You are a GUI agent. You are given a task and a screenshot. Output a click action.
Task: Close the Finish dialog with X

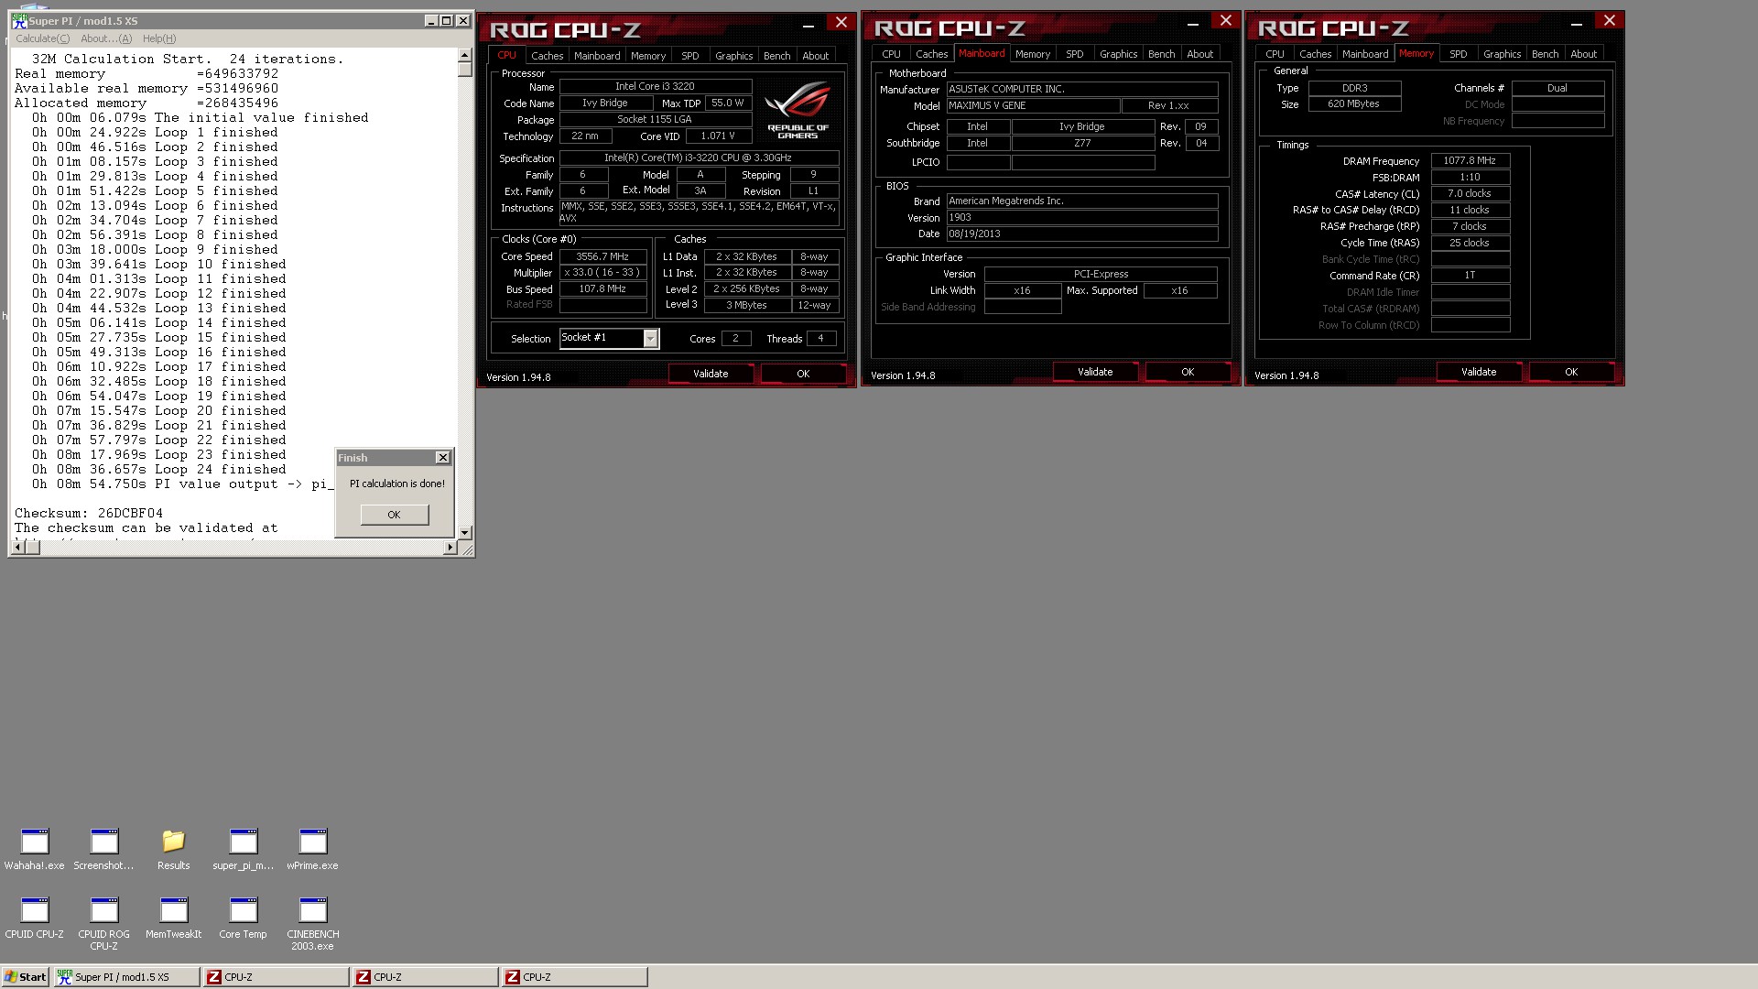click(443, 458)
